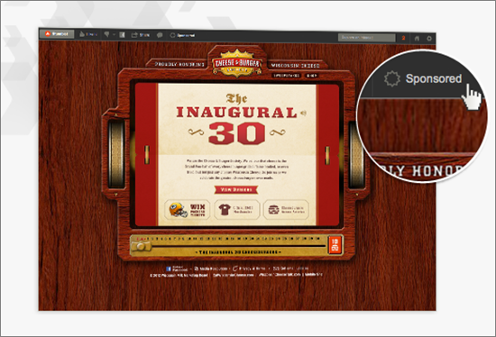The width and height of the screenshot is (496, 337).
Task: Click the orange button at slider end
Action: 335,245
